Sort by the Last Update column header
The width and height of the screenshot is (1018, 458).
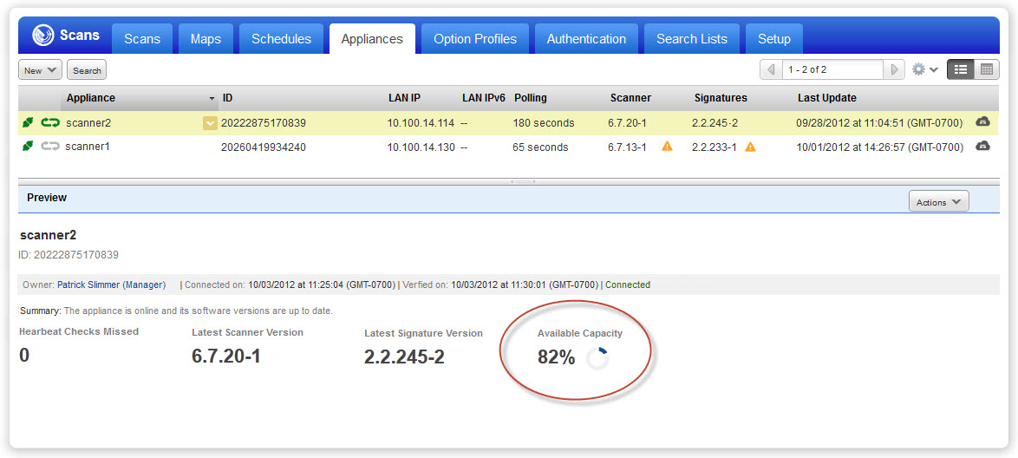pos(826,98)
